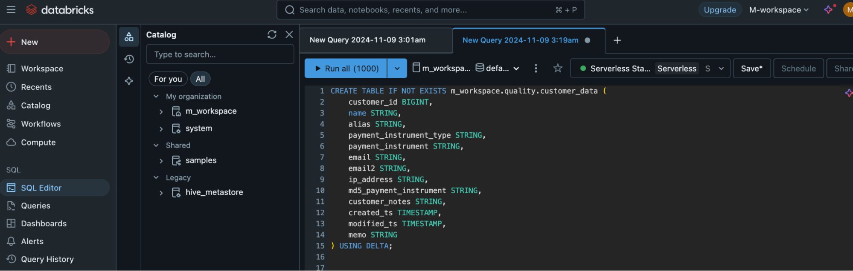
Task: Select the system tree item
Action: [x=199, y=128]
